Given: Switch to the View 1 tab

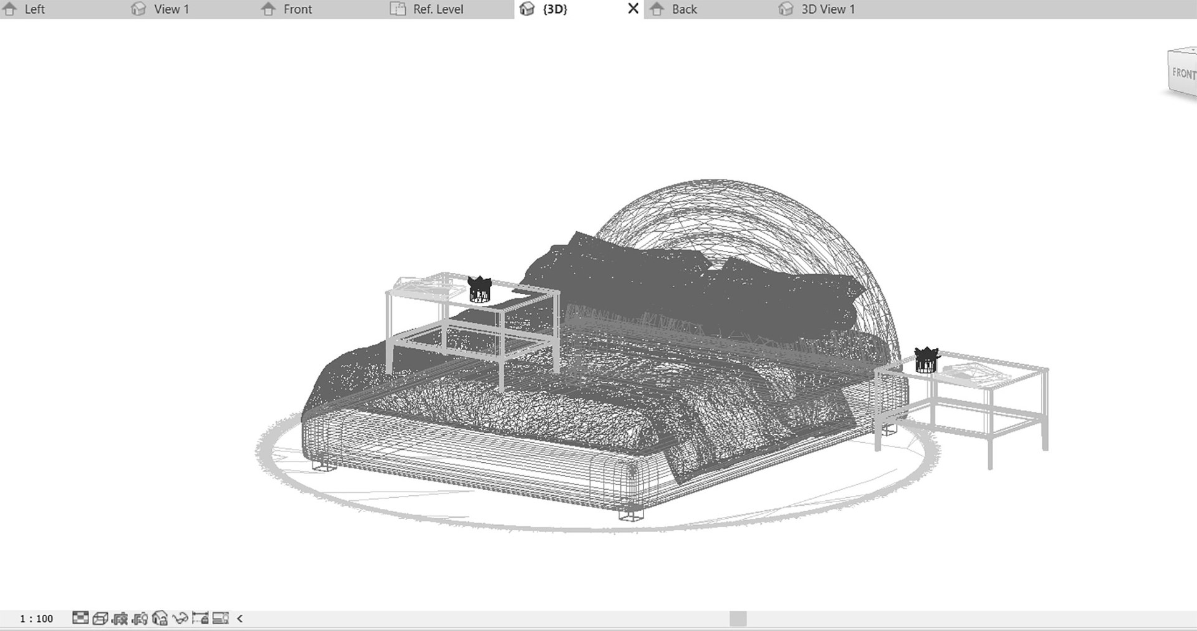Looking at the screenshot, I should [160, 9].
